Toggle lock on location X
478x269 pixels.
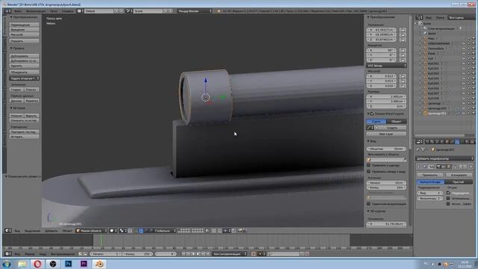(x=403, y=30)
